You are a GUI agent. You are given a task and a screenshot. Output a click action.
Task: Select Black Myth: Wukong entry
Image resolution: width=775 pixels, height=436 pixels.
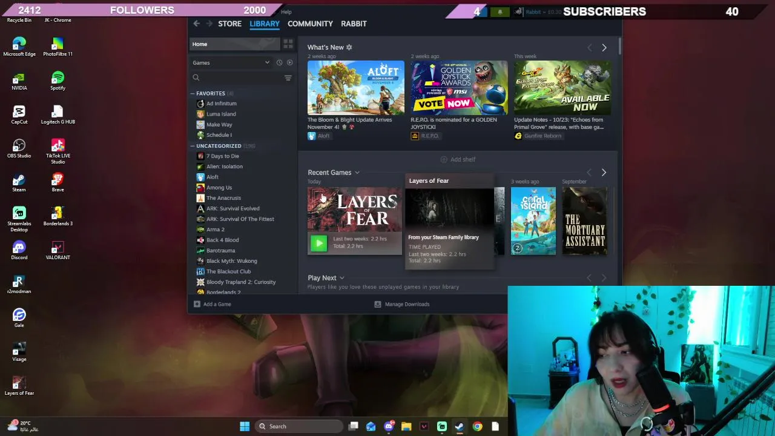click(x=232, y=261)
